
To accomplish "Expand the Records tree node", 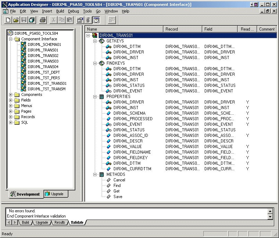I will (x=10, y=116).
